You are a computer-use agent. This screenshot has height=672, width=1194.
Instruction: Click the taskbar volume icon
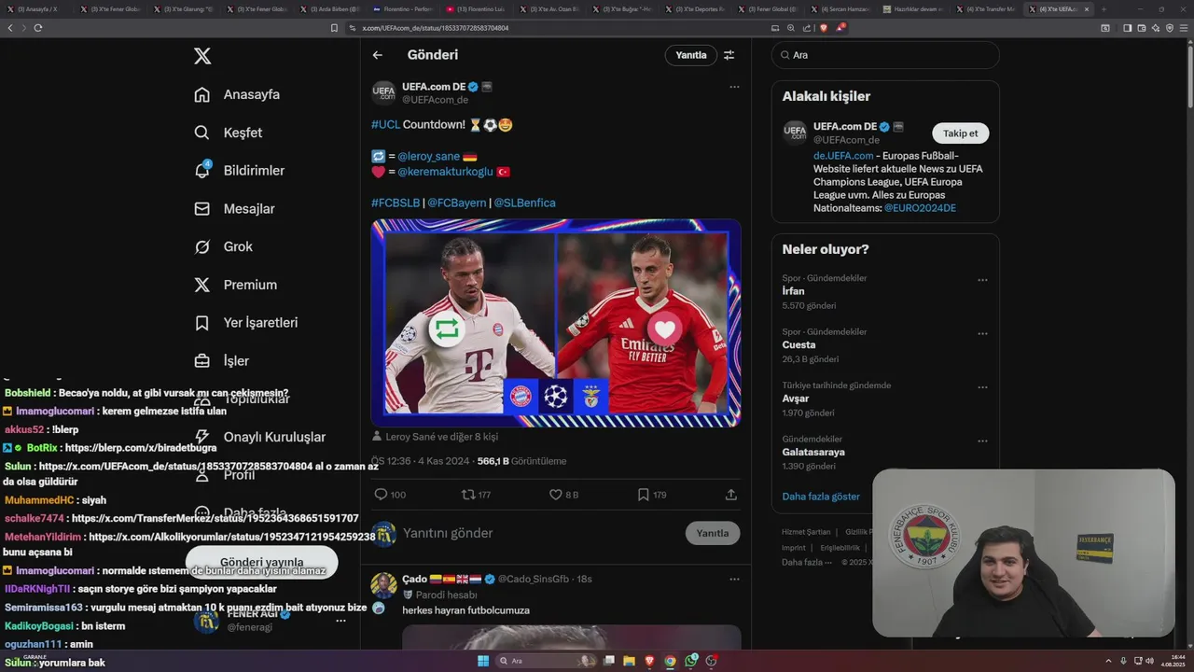tap(1148, 661)
